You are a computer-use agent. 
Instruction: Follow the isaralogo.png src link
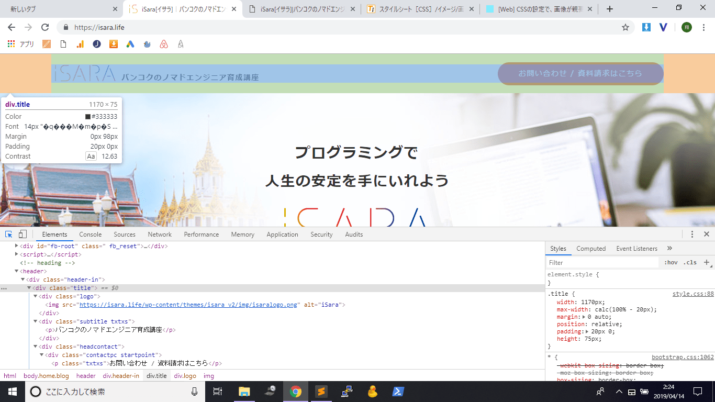tap(188, 305)
